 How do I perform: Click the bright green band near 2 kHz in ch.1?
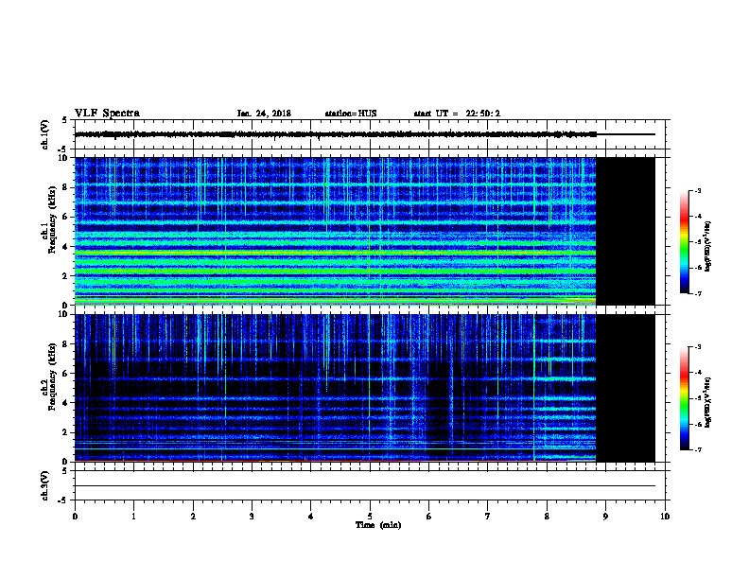336,272
